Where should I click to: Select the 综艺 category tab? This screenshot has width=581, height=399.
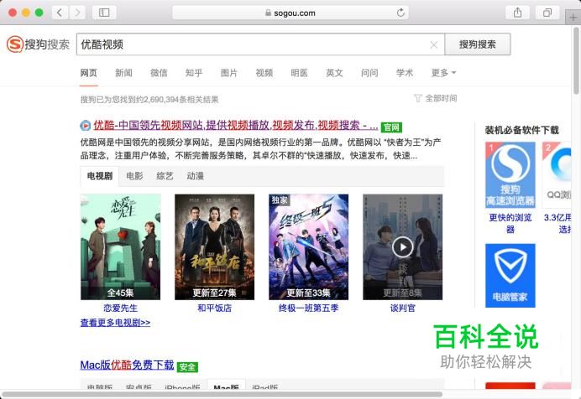click(165, 176)
